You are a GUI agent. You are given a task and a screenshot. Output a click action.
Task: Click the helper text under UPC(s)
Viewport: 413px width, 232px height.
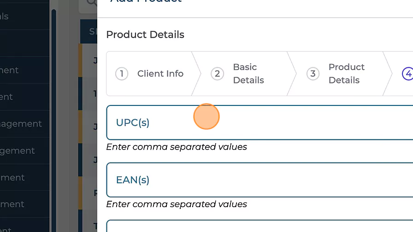[177, 147]
